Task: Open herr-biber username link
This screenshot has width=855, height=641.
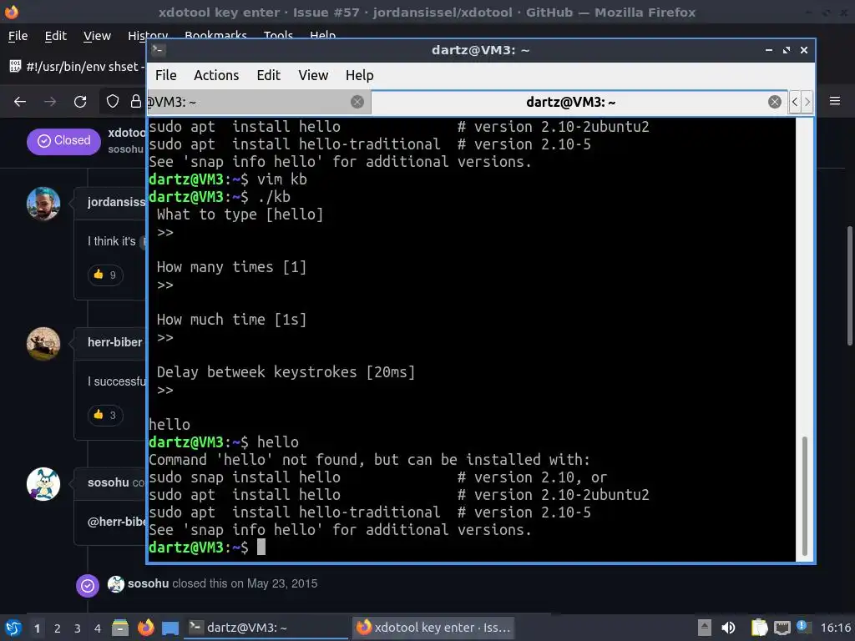Action: tap(114, 342)
